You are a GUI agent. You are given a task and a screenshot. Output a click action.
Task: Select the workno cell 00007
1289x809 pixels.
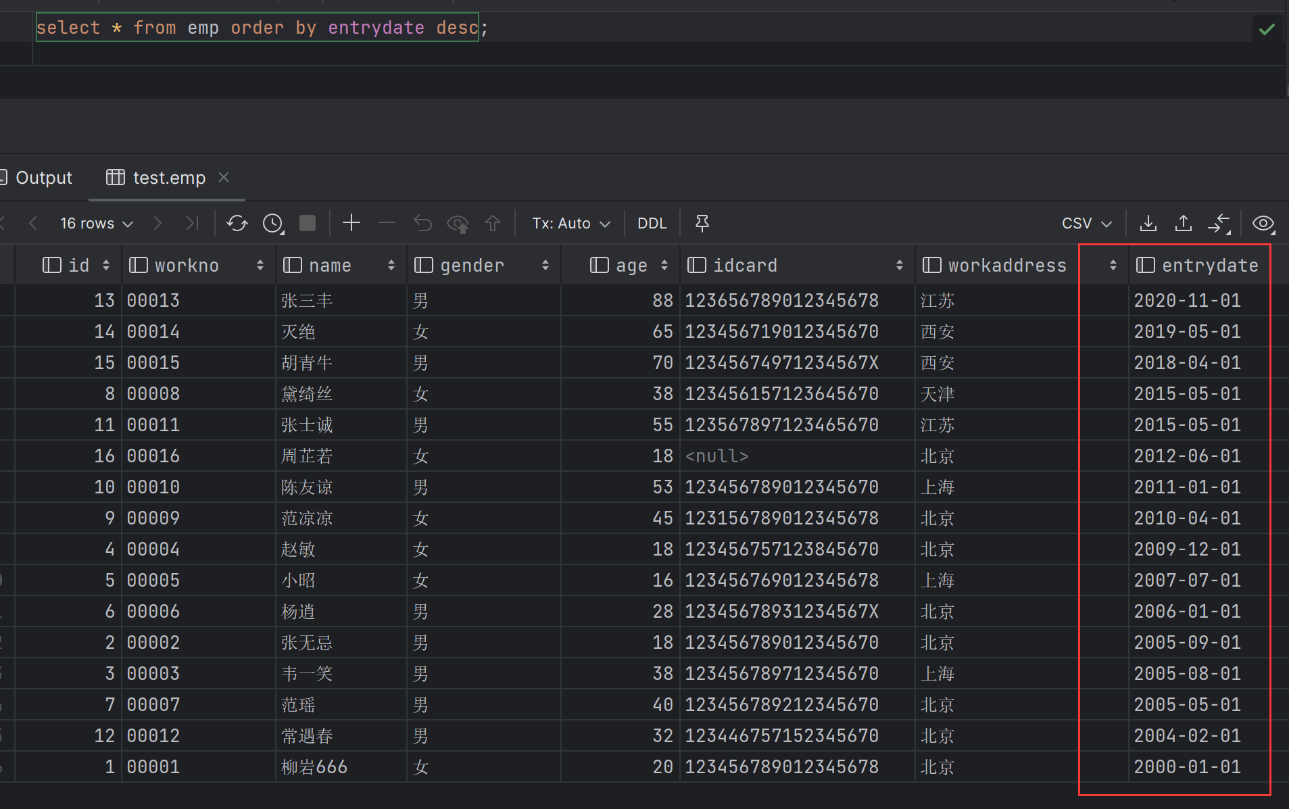click(x=199, y=704)
